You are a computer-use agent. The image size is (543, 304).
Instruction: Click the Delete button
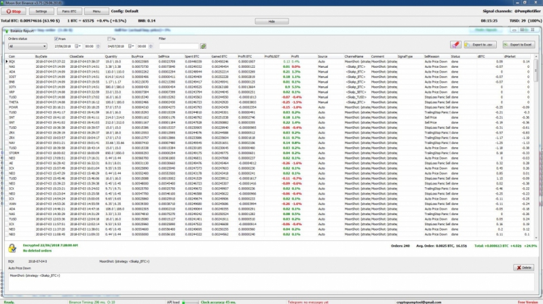pyautogui.click(x=523, y=267)
